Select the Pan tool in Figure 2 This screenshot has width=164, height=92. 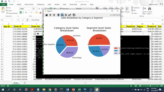[58, 15]
